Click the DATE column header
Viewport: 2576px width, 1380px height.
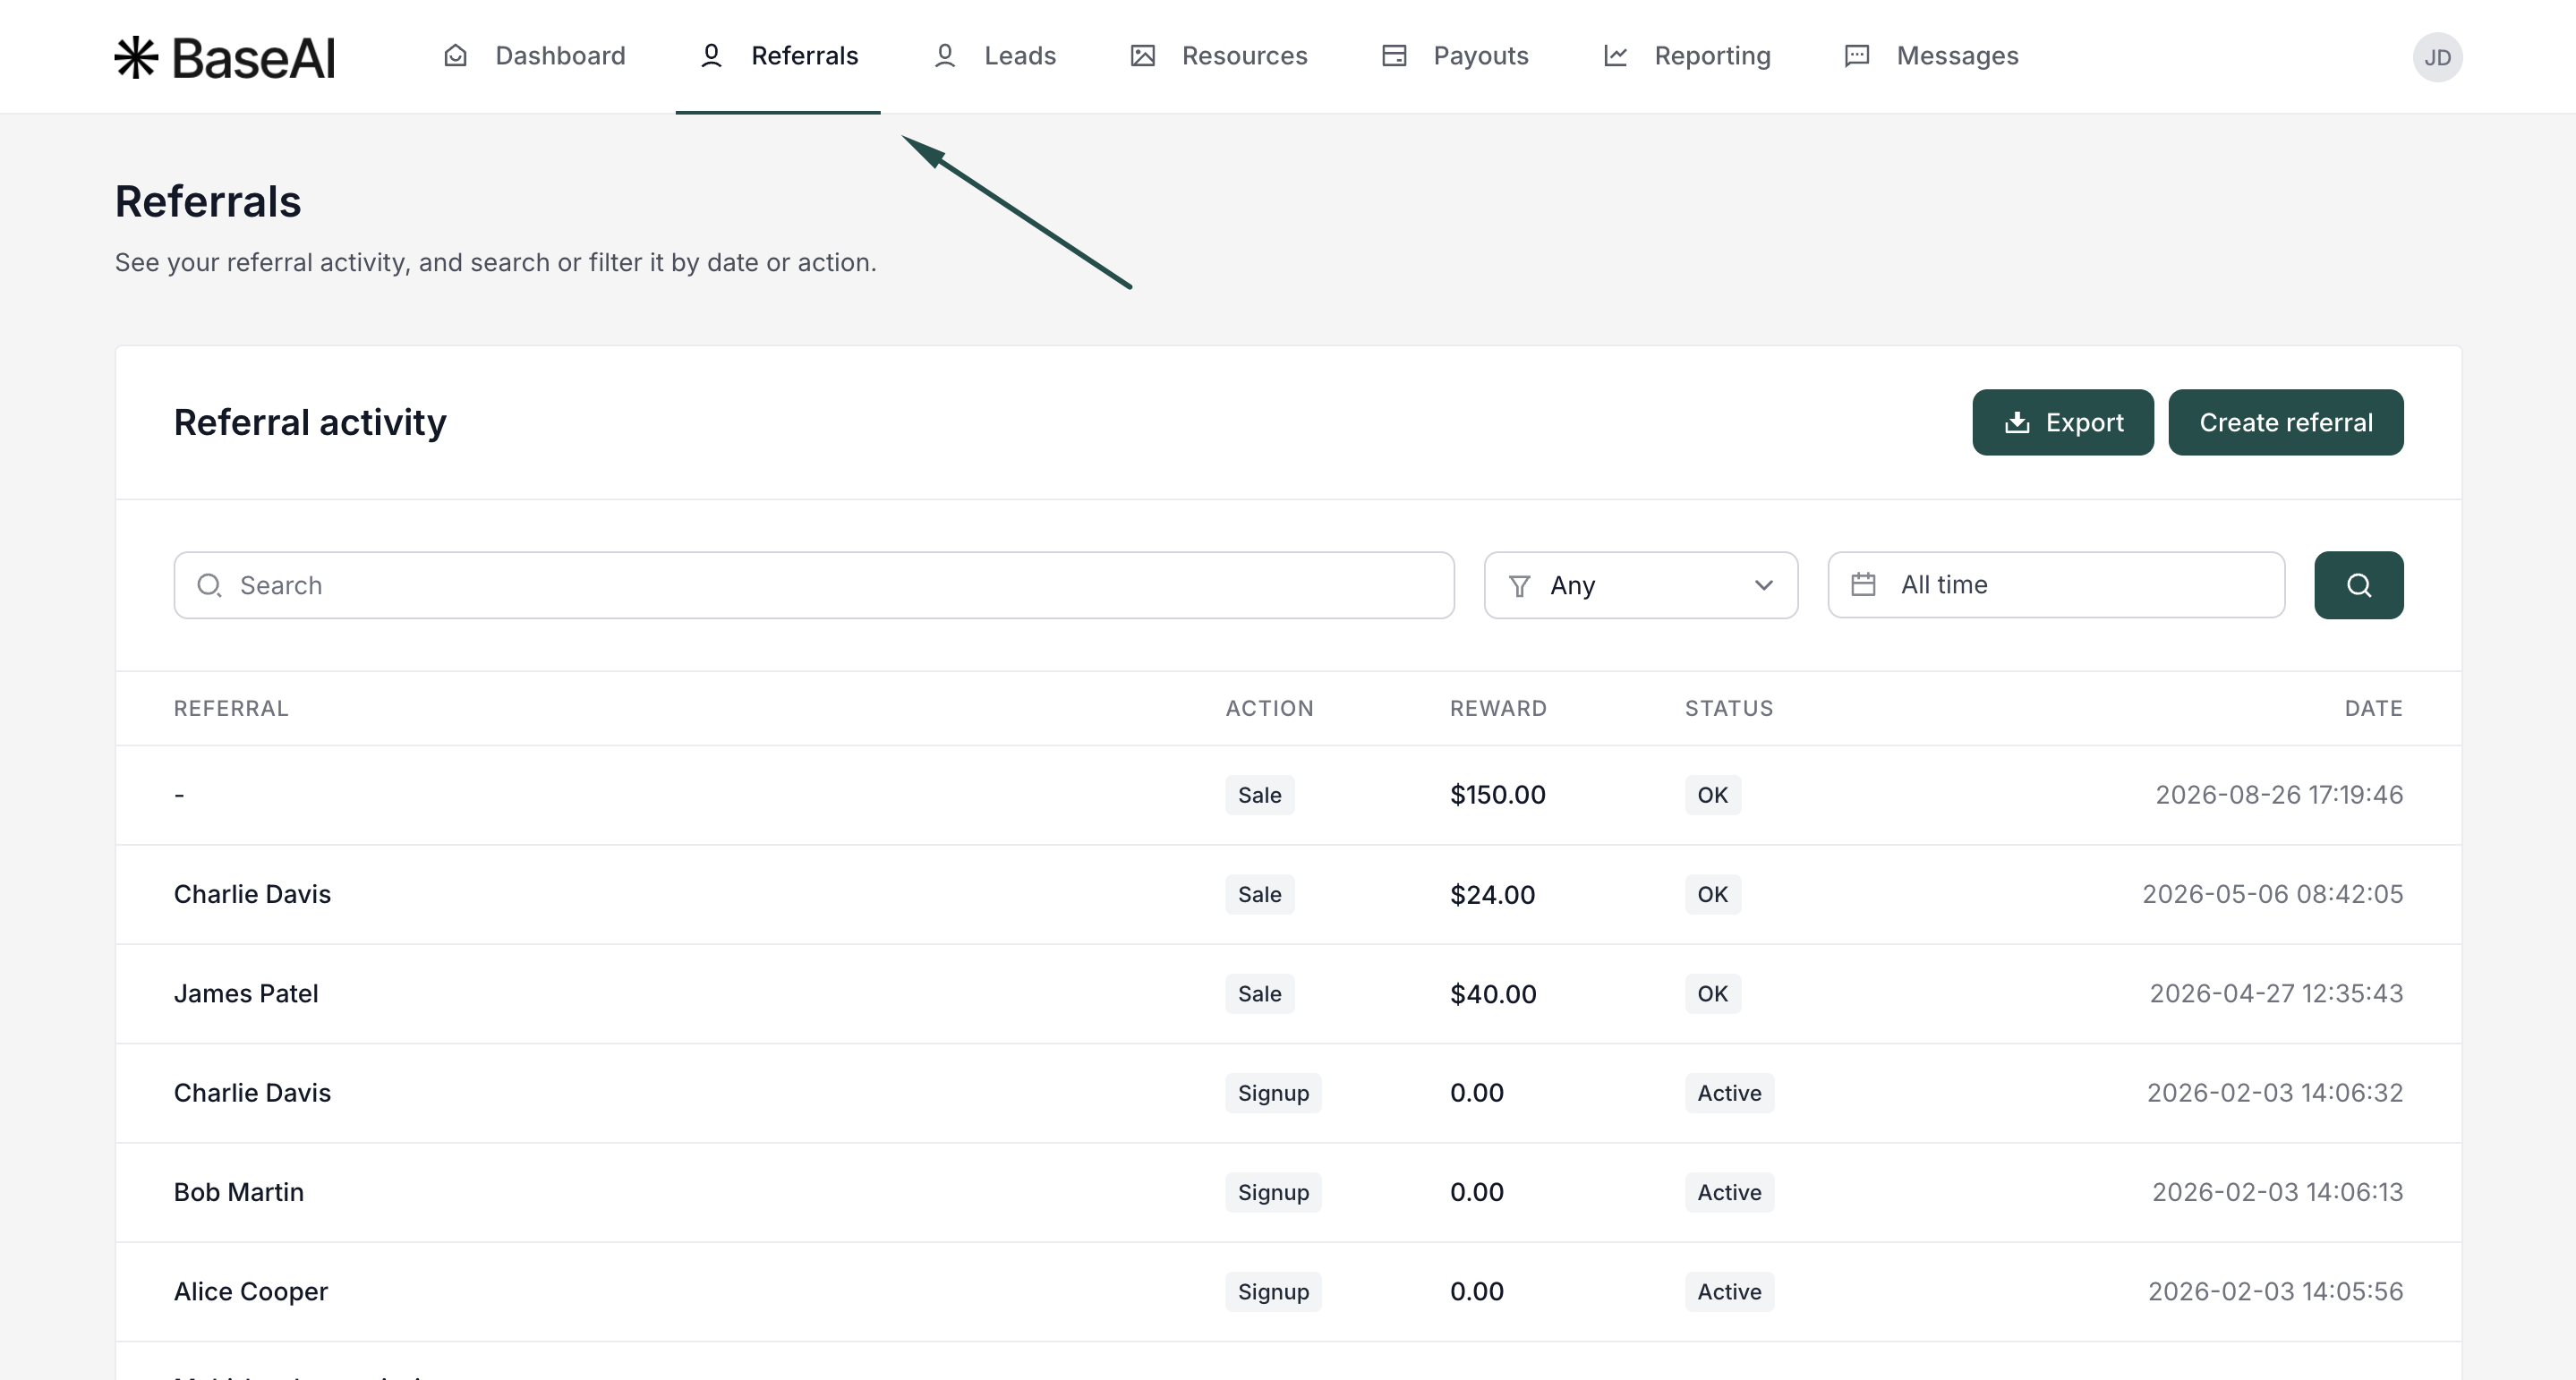(2373, 708)
